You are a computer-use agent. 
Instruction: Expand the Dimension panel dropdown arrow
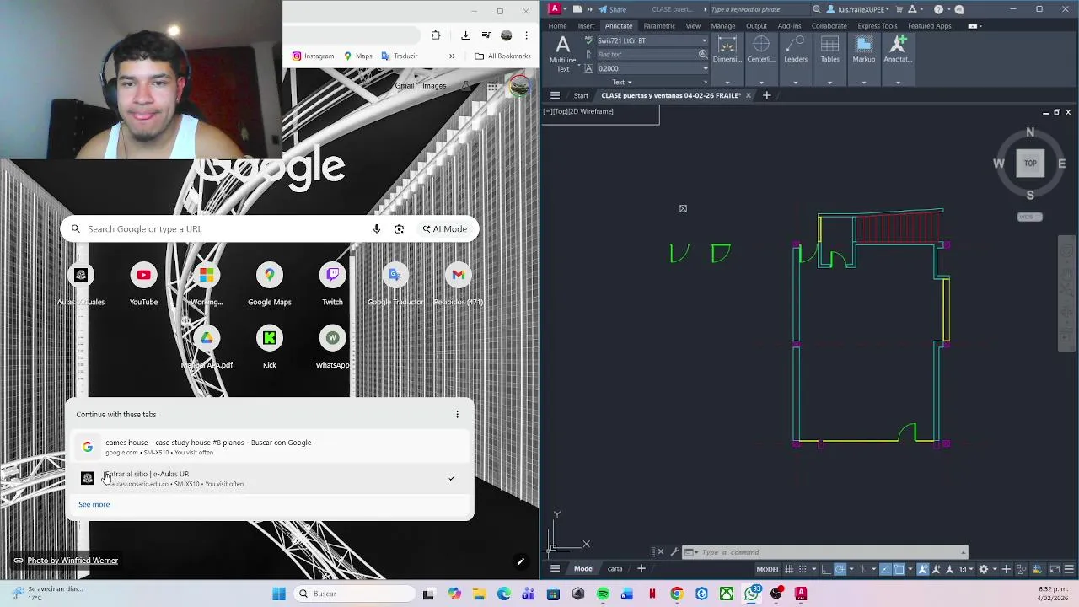point(727,83)
